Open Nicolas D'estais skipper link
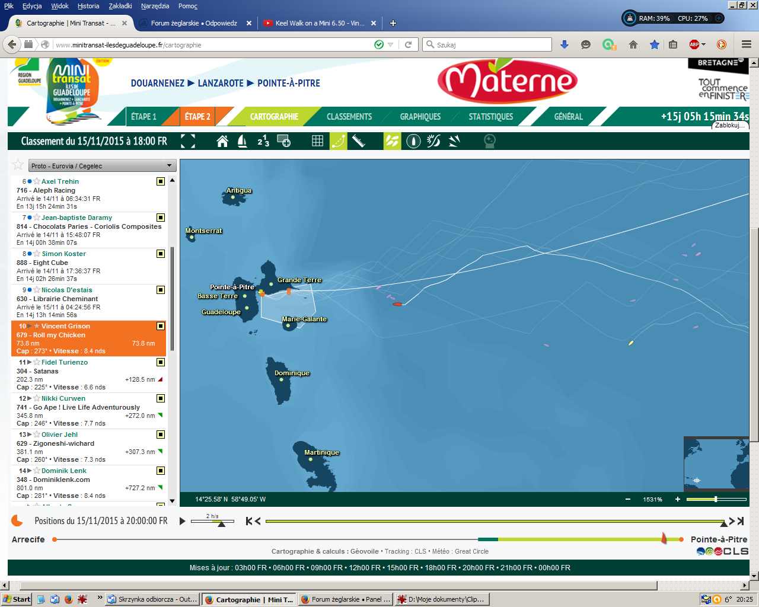Image resolution: width=759 pixels, height=607 pixels. [67, 290]
